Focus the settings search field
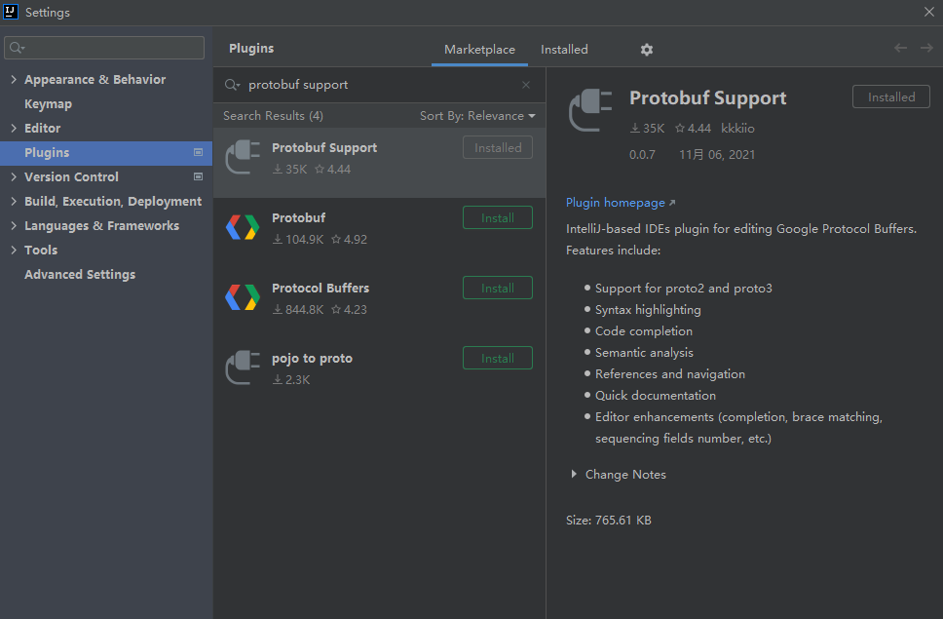 [x=104, y=48]
